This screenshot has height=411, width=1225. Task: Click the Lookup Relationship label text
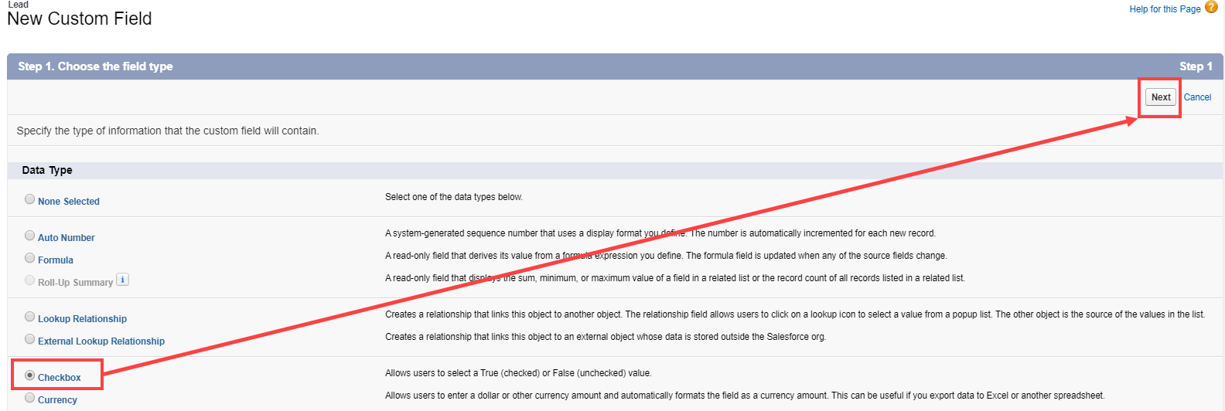pos(82,319)
